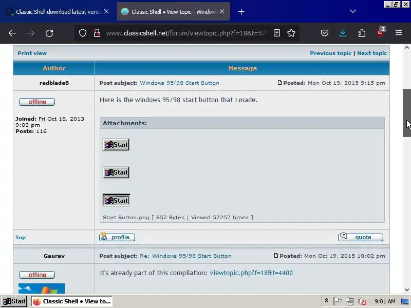The width and height of the screenshot is (411, 308).
Task: Open the network tray icon
Action: pyautogui.click(x=350, y=301)
